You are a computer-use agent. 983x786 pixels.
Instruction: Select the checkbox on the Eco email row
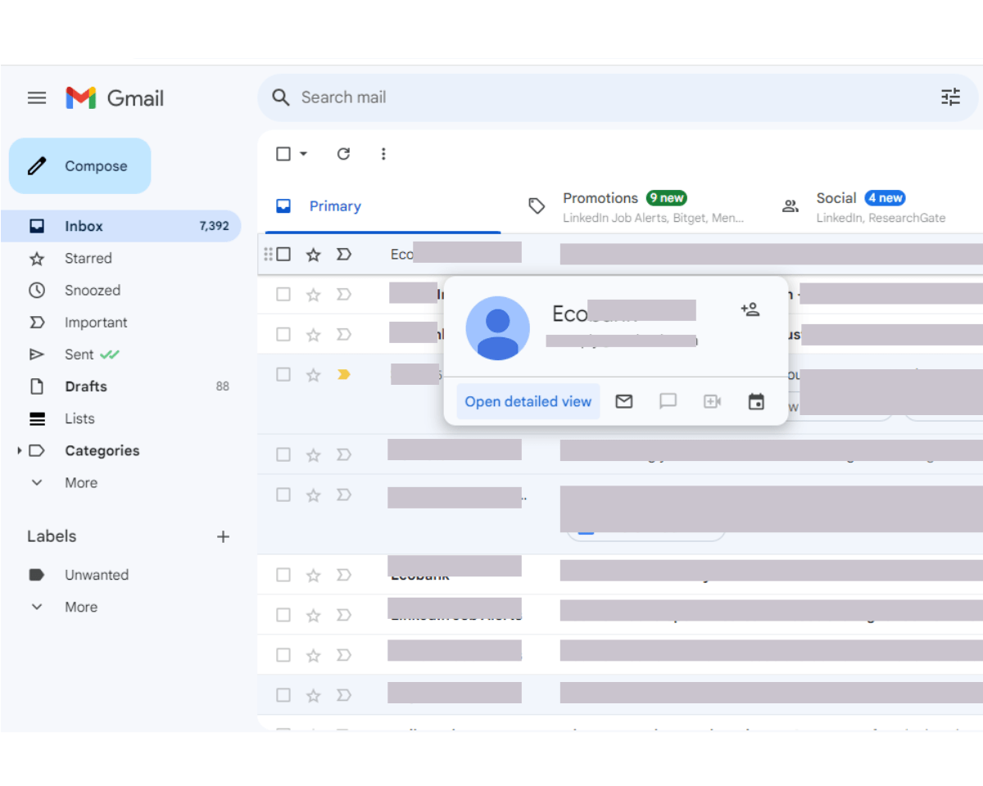click(283, 254)
